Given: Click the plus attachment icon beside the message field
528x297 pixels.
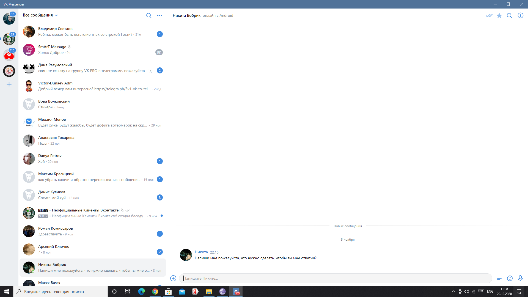Looking at the screenshot, I should [x=173, y=278].
